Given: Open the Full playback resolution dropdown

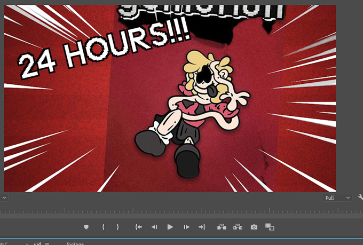Looking at the screenshot, I should [337, 197].
